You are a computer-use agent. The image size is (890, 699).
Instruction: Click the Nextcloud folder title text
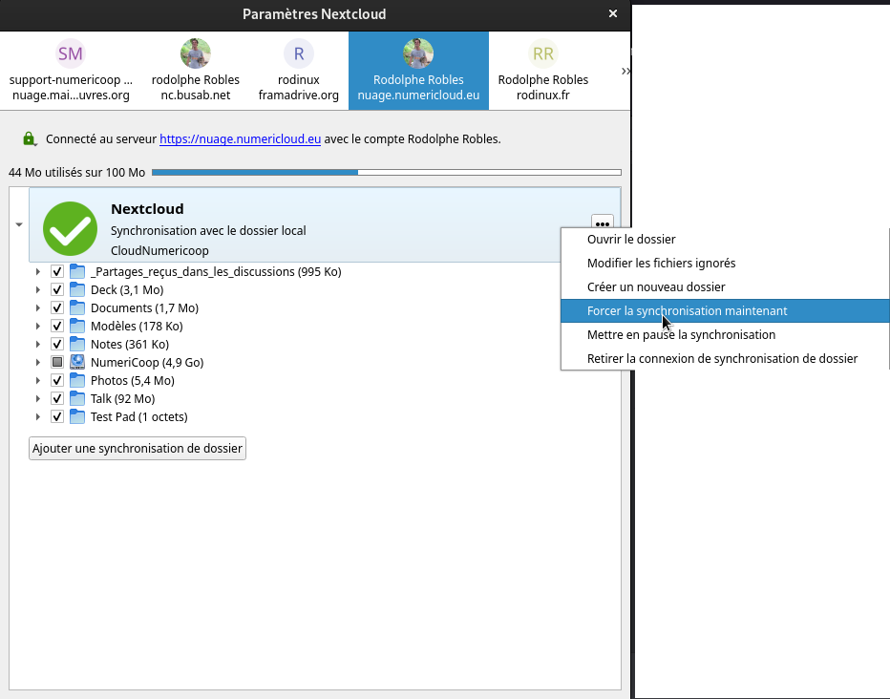(147, 209)
